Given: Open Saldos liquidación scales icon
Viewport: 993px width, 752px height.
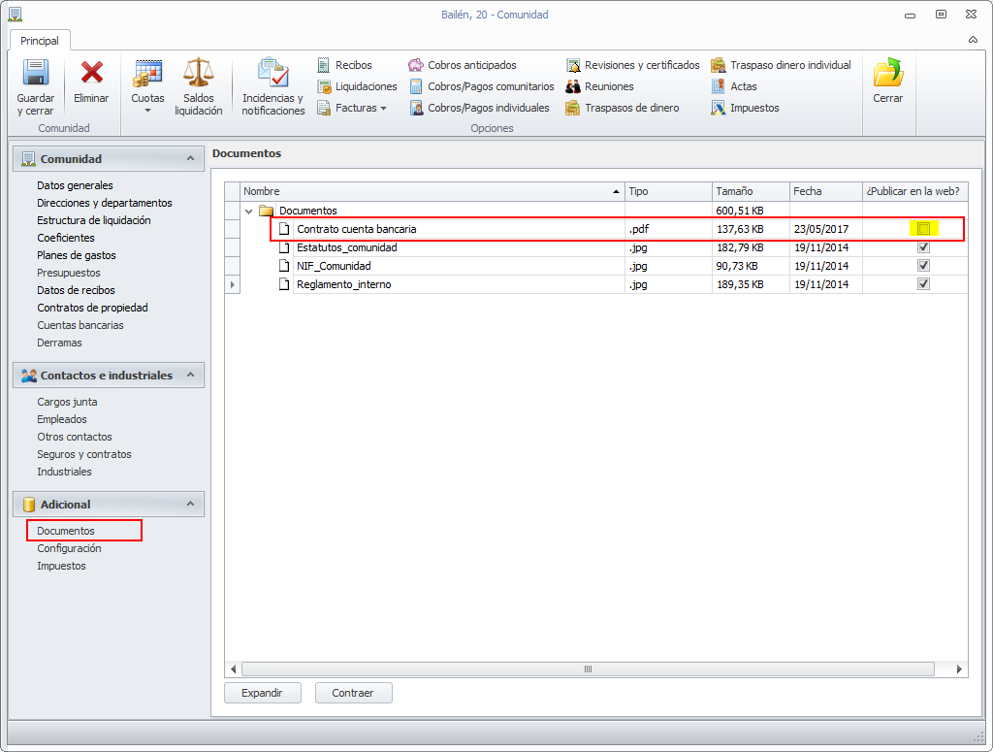Looking at the screenshot, I should 198,72.
